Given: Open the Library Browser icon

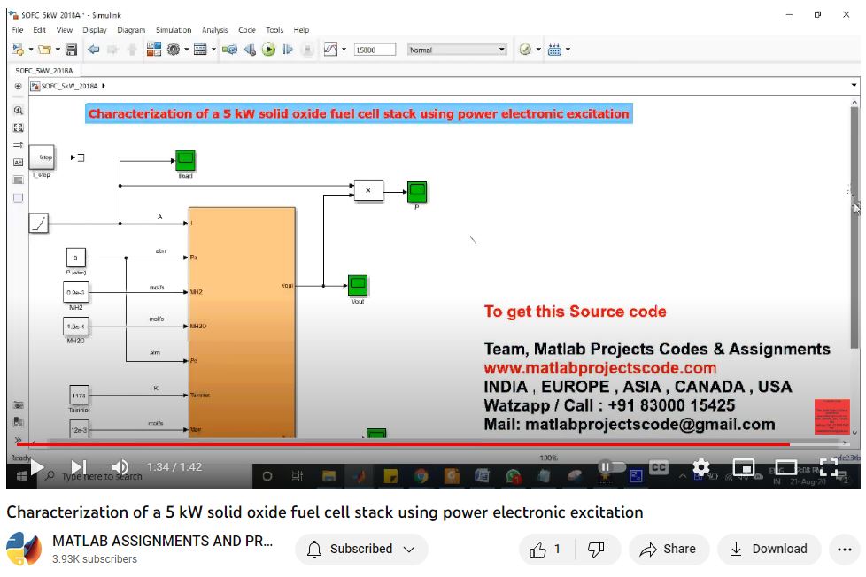Looking at the screenshot, I should [x=153, y=50].
